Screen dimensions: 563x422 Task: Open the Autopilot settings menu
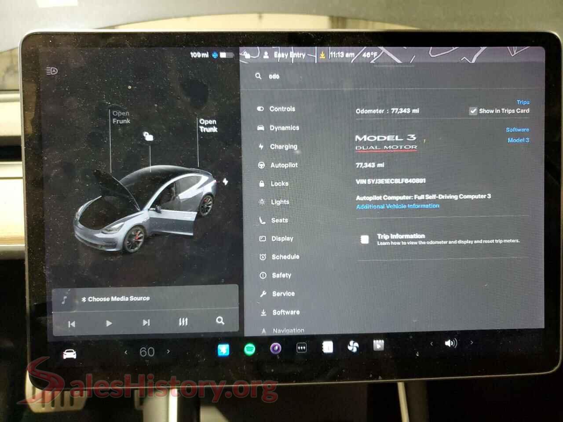pyautogui.click(x=278, y=165)
